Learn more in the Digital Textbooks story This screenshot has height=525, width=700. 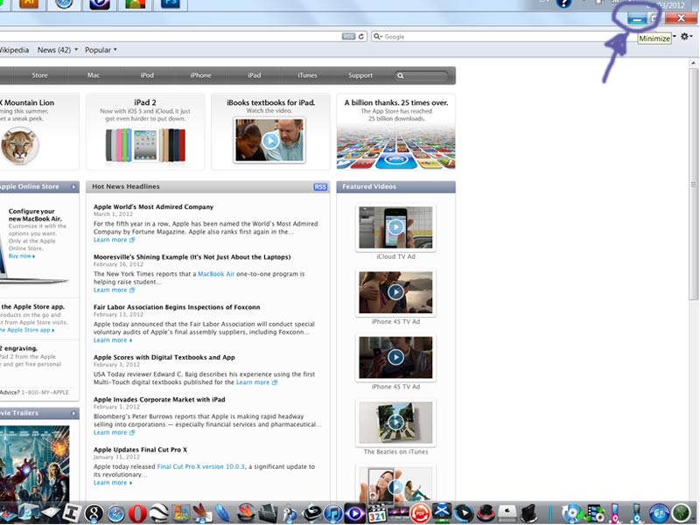[x=256, y=382]
